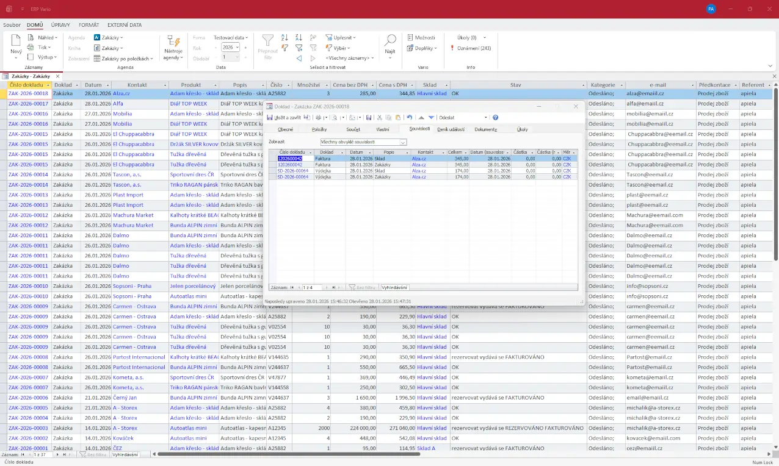Click the blue help question mark icon
Viewport: 779px width, 466px height.
coord(495,118)
